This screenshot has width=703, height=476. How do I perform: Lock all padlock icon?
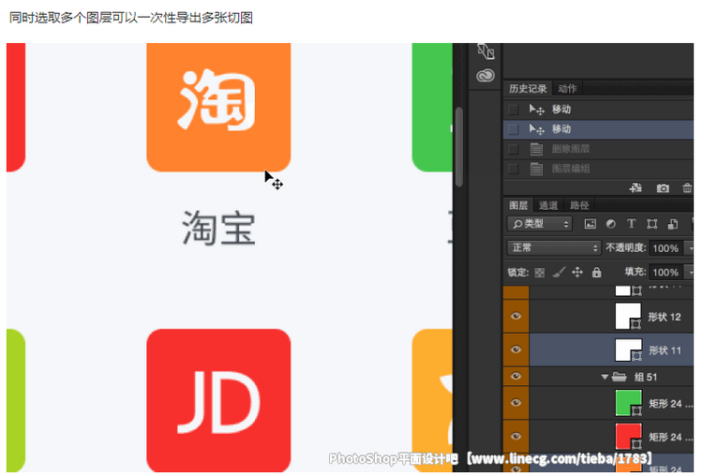pyautogui.click(x=596, y=272)
